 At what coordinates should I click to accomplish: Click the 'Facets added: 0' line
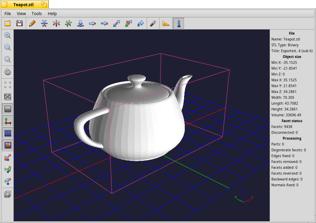point(284,168)
